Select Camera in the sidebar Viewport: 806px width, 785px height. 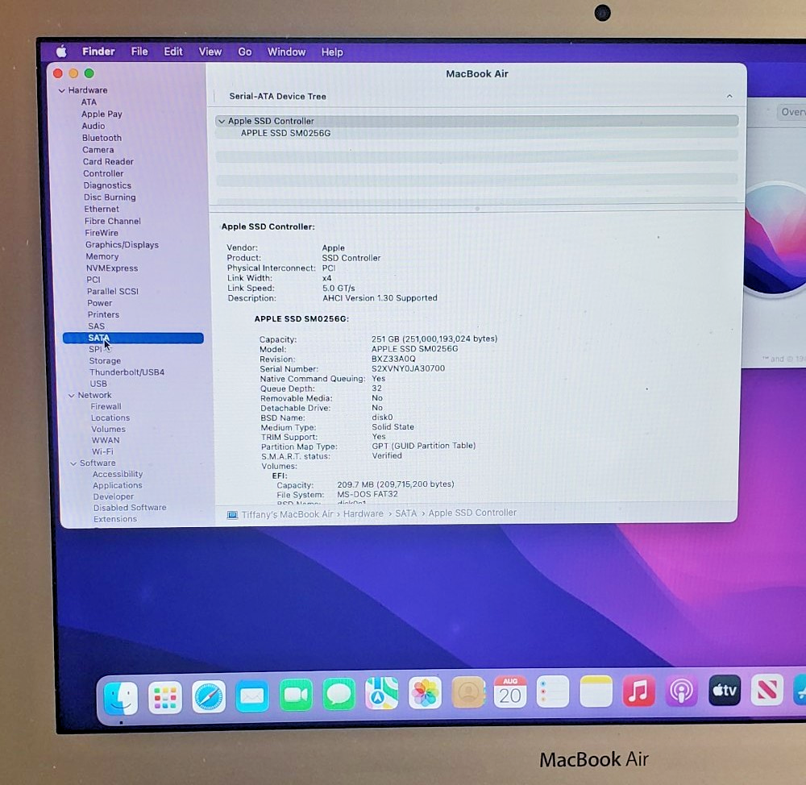coord(98,150)
